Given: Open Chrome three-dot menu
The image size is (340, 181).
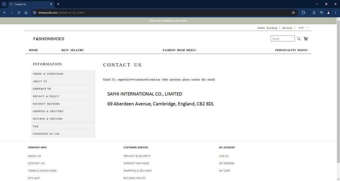Looking at the screenshot, I should 335,13.
